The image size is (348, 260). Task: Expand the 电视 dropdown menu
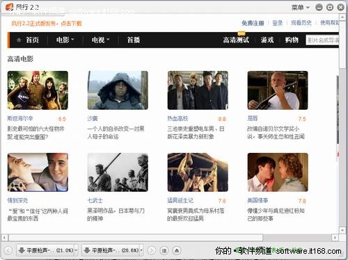100,40
